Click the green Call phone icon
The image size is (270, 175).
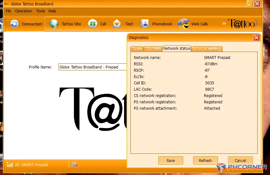tap(93, 23)
